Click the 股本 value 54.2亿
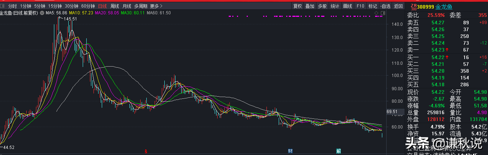Image resolution: width=488 pixels, height=155 pixels. pos(480,126)
